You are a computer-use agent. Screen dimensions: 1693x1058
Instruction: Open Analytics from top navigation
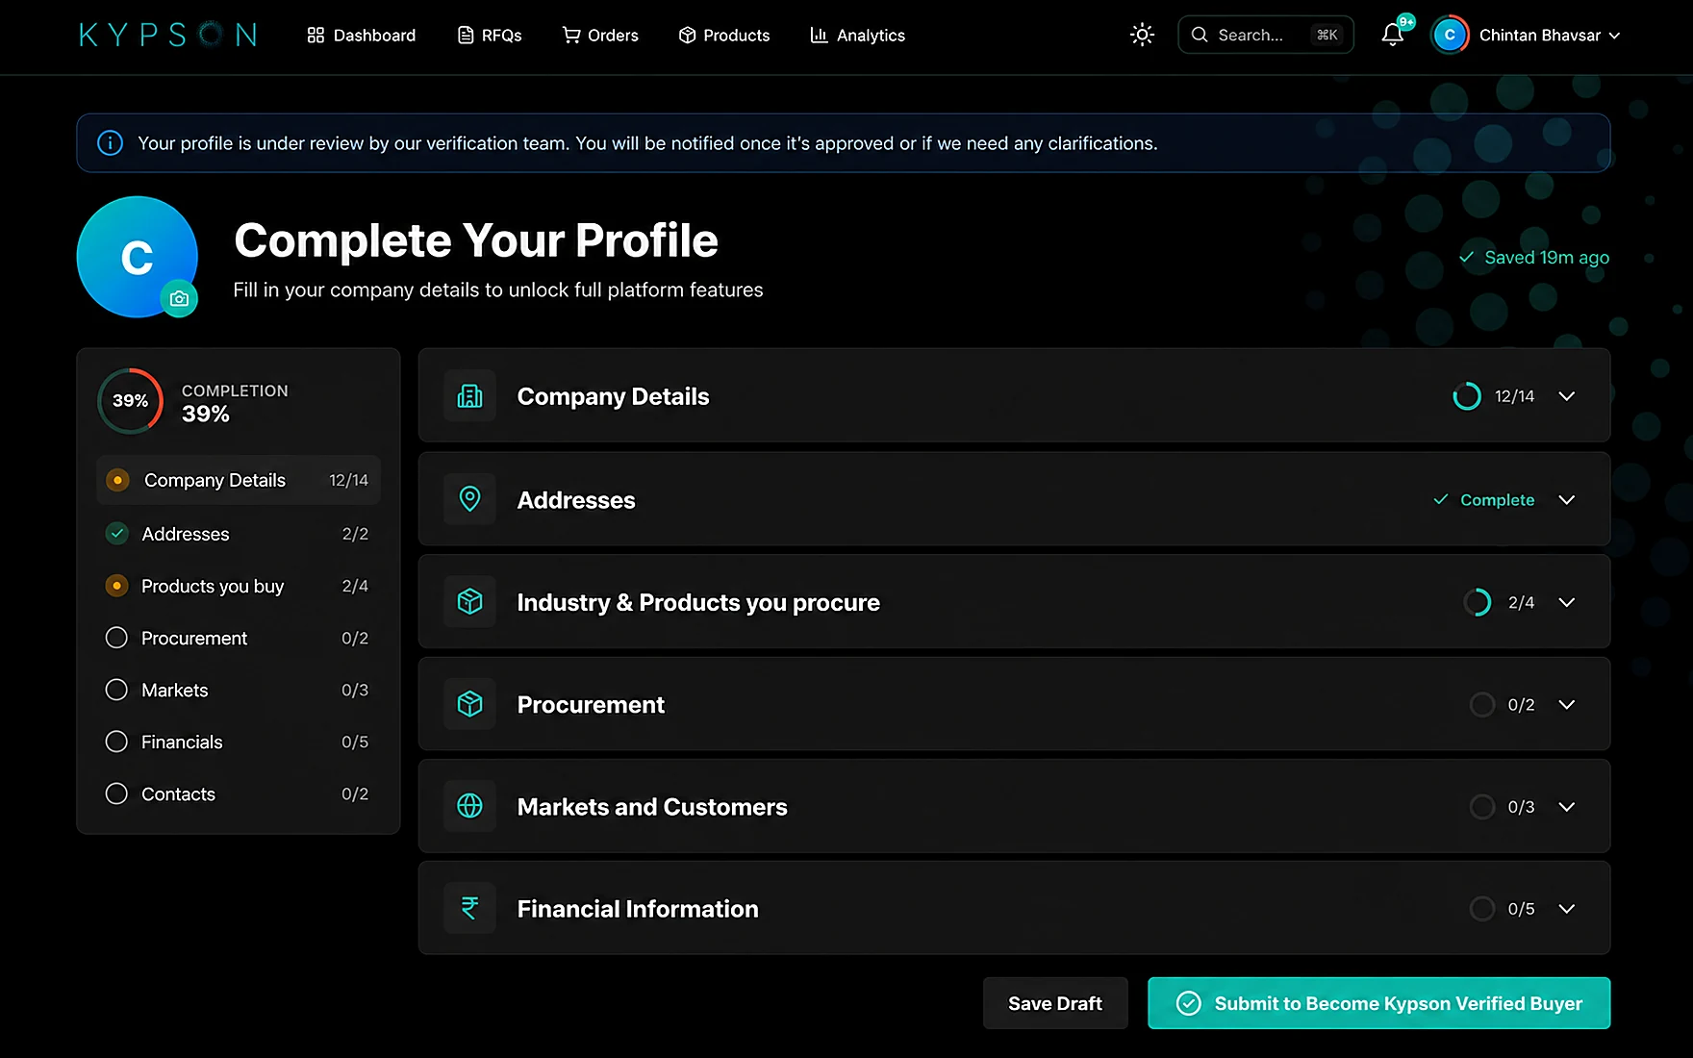pos(858,36)
